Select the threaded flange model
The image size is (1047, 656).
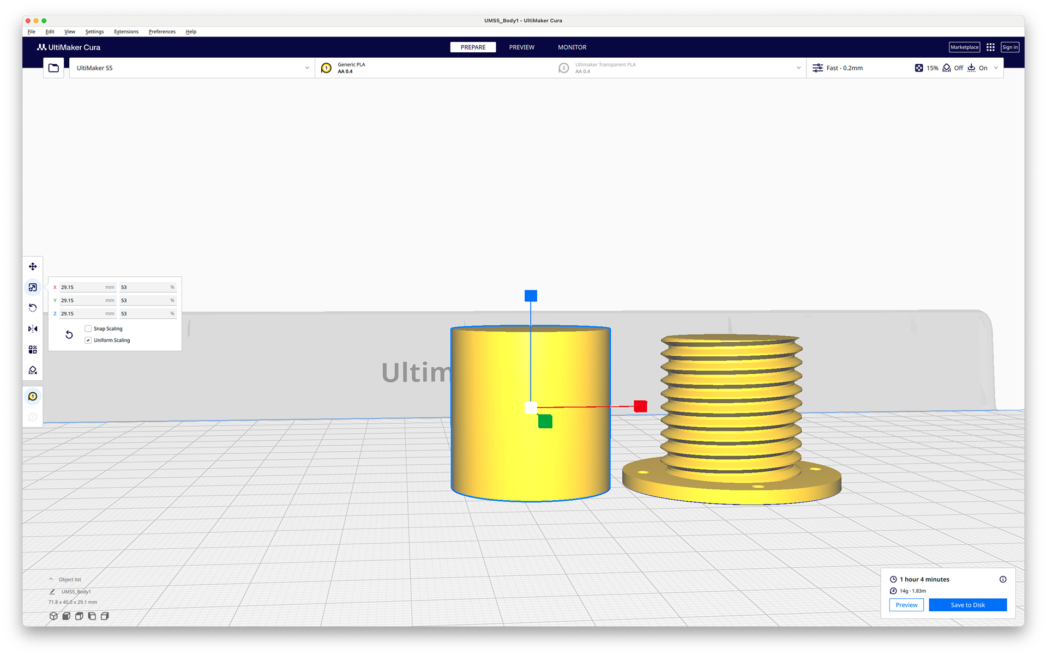coord(731,420)
